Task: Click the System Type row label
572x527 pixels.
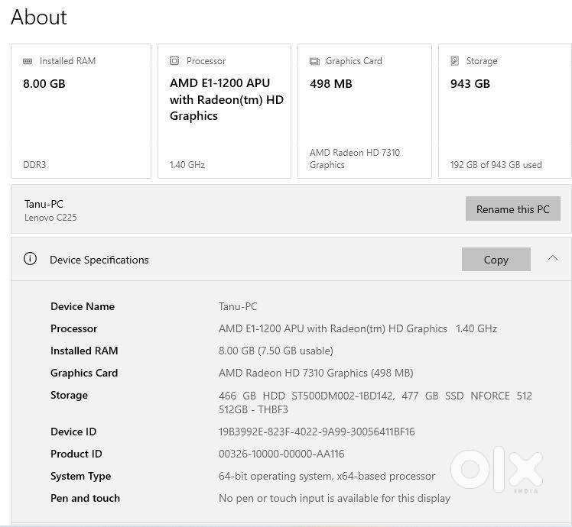Action: coord(80,477)
